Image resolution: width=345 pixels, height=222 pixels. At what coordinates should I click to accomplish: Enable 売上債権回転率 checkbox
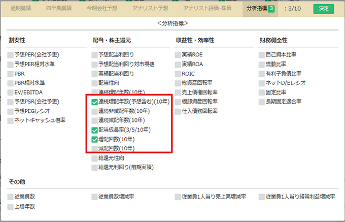(x=178, y=92)
